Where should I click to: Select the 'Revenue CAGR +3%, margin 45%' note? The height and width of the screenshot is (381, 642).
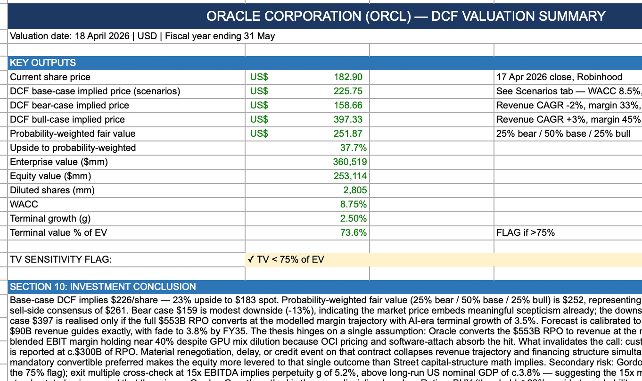569,119
